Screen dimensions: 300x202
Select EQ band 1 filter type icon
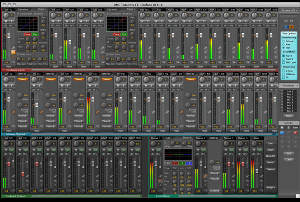point(175,168)
